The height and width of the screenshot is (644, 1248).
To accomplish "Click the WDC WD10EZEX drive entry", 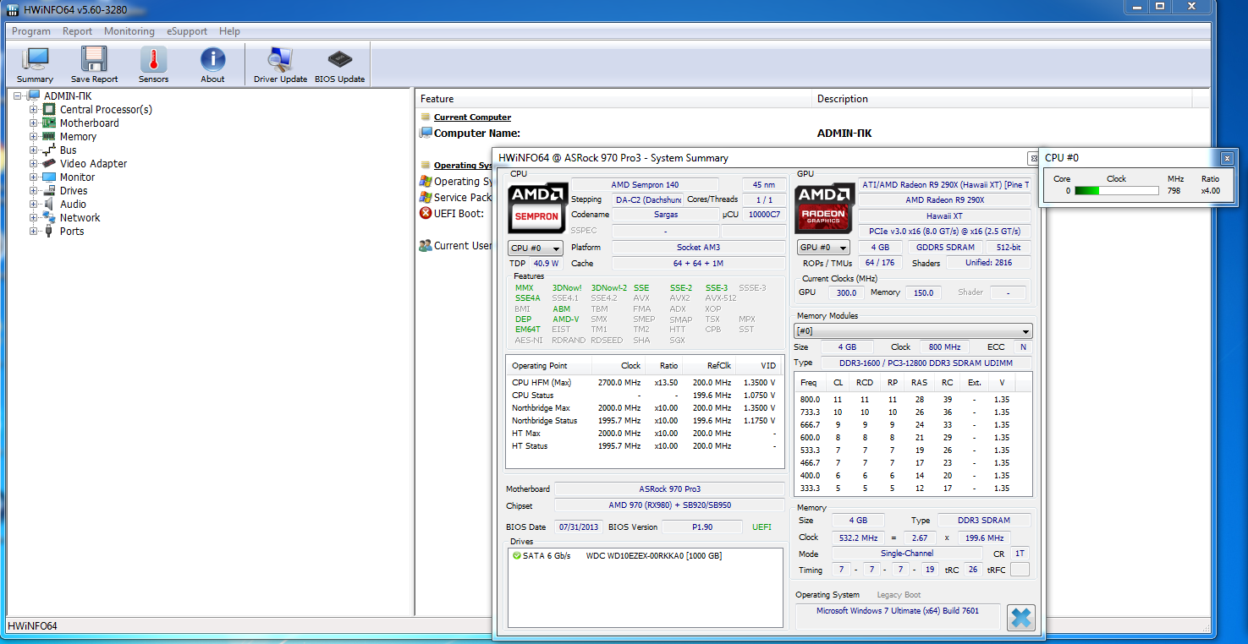I will point(654,556).
